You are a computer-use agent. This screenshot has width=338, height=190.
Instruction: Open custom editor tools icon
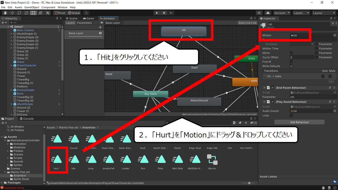pos(48,13)
